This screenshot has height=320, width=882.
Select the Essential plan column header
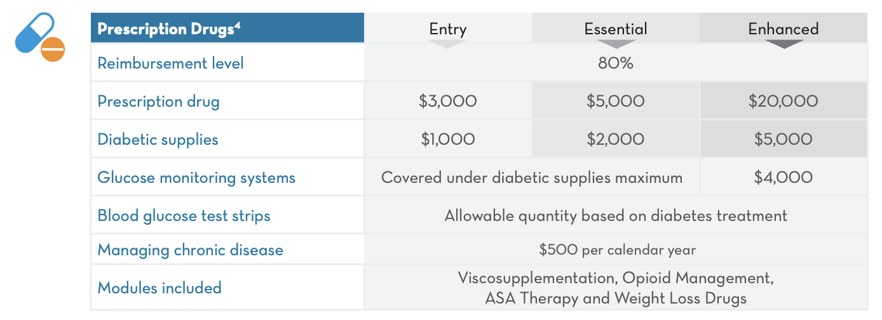click(x=616, y=29)
